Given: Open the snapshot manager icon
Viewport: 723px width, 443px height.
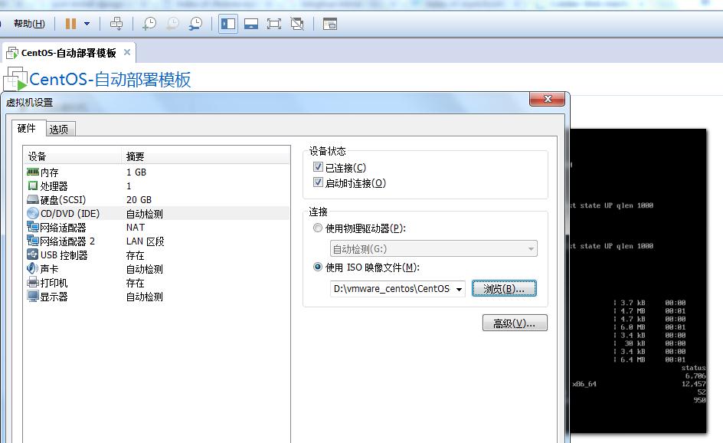Looking at the screenshot, I should pos(195,24).
